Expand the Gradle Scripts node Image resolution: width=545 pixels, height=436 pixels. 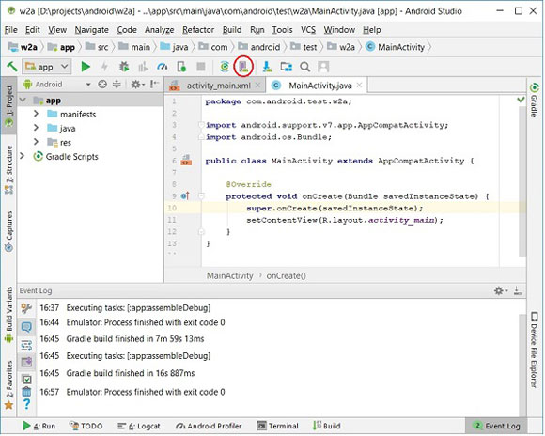point(23,156)
